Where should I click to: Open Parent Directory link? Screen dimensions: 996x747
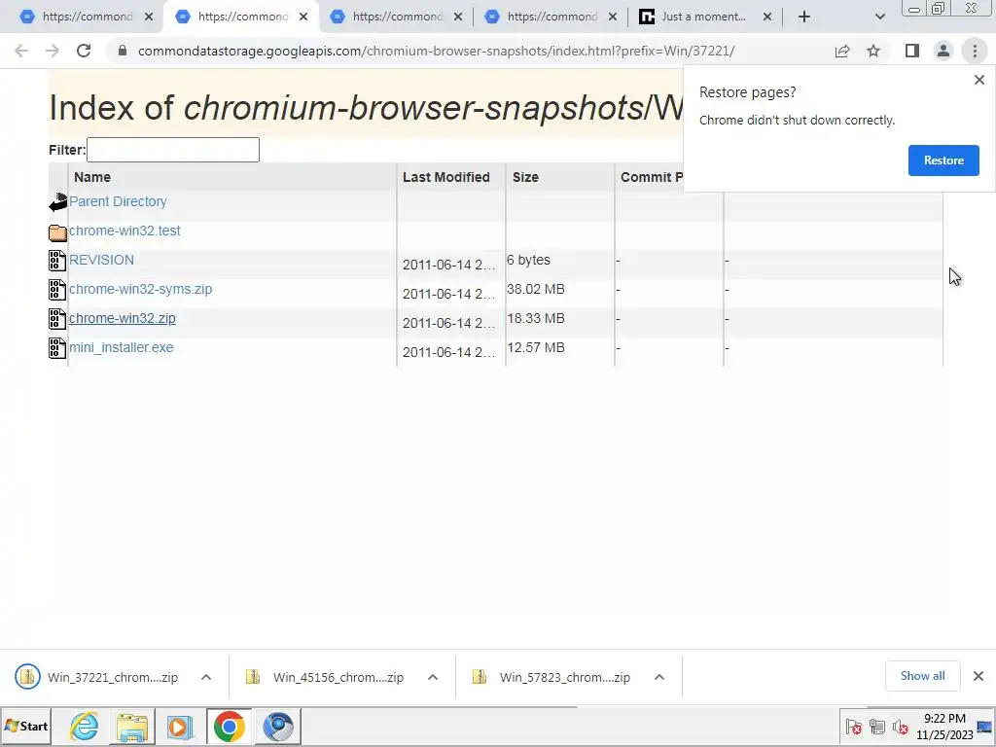coord(118,201)
